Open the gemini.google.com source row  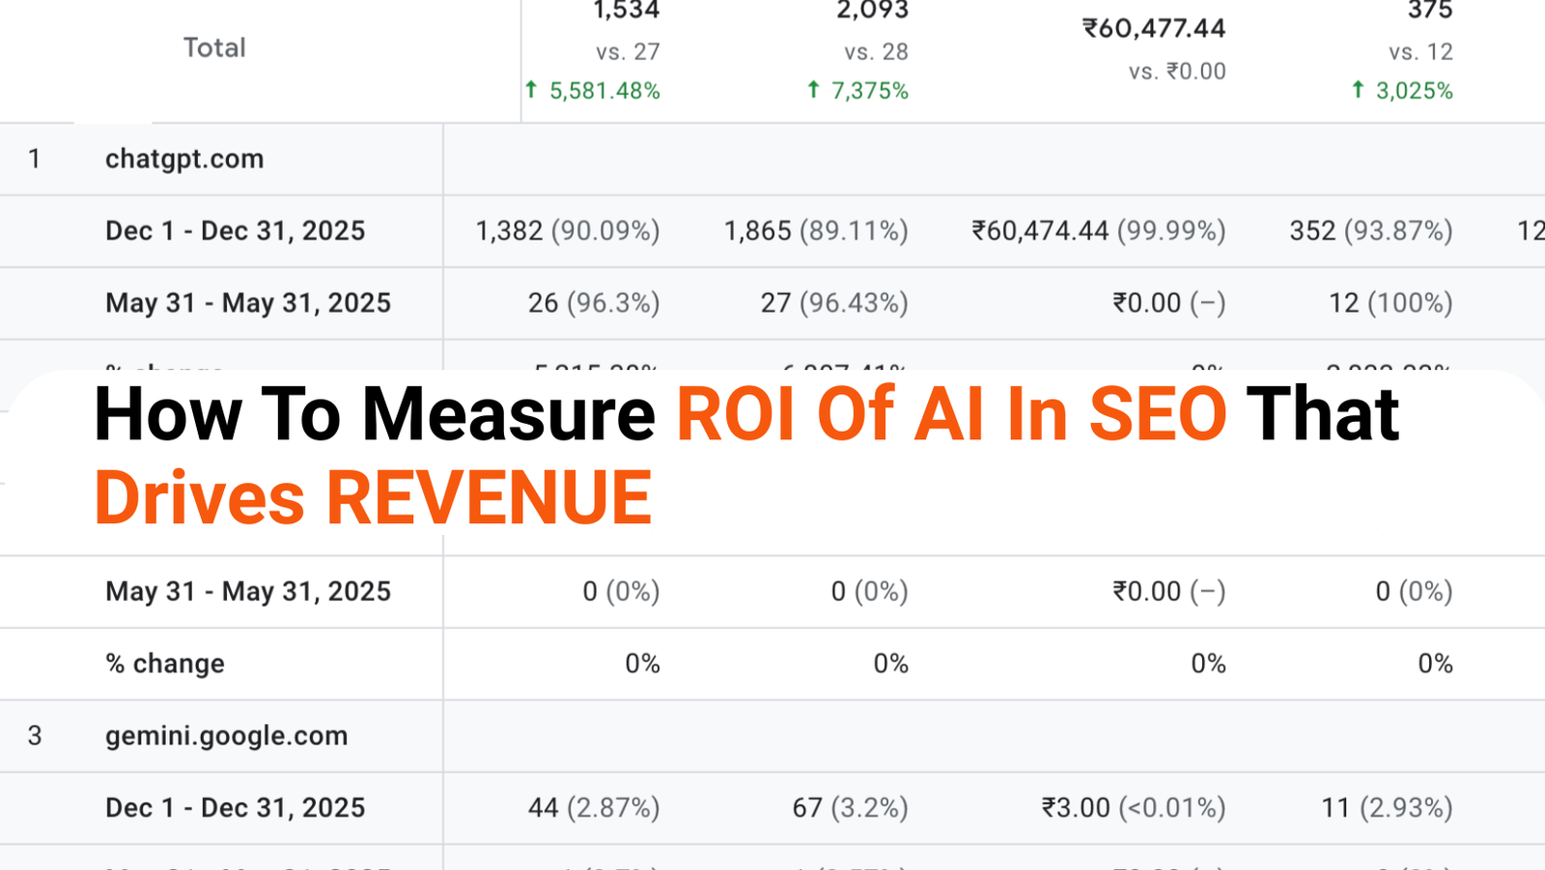(x=772, y=736)
